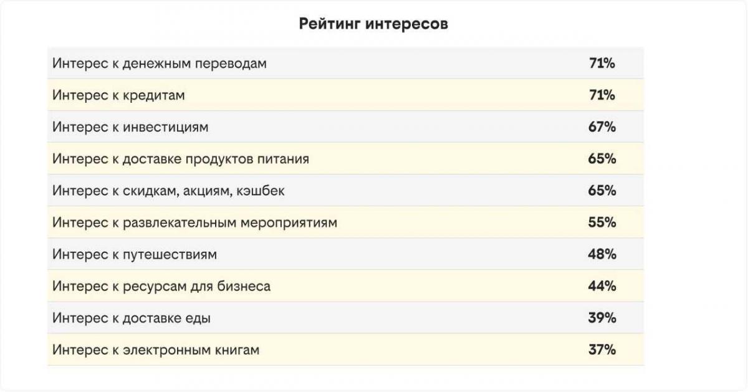Screen dimensions: 748x392
Task: Click the 44% value for ресурсам для бизнеса
Action: coord(602,285)
